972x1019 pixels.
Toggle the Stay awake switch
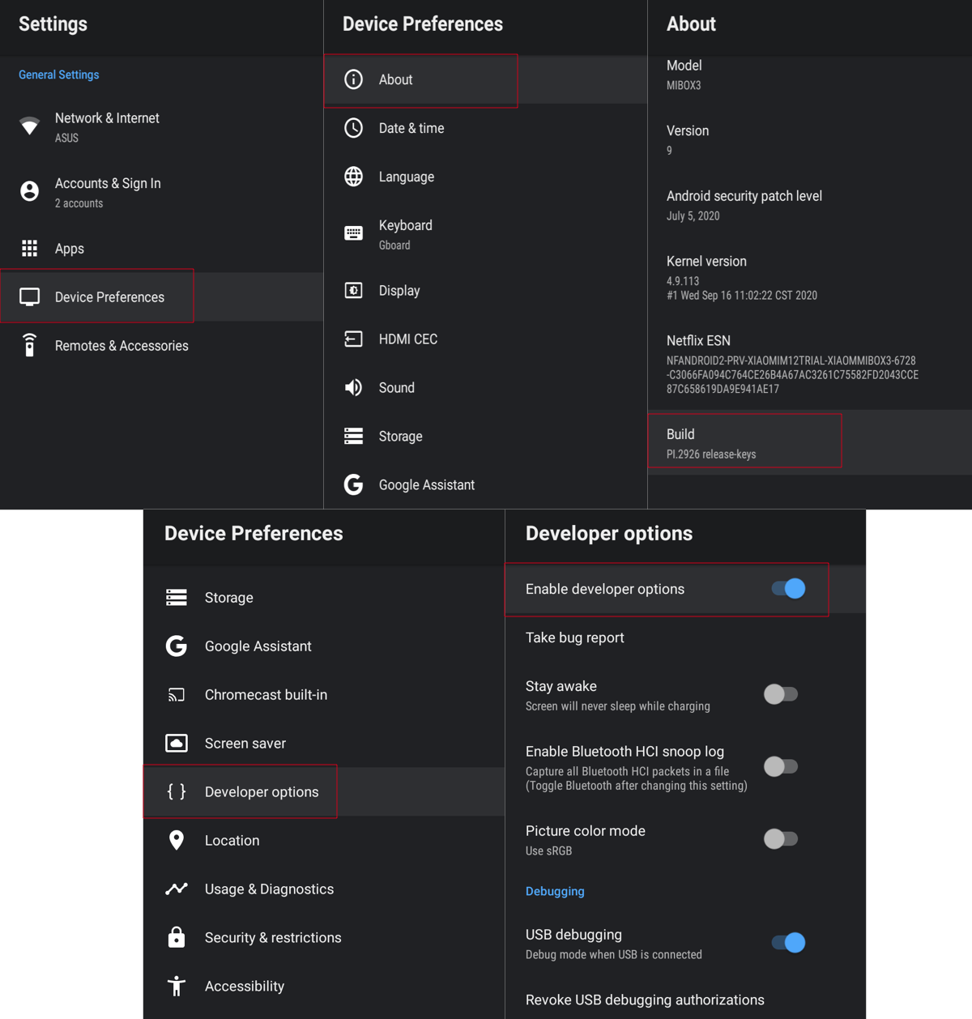click(781, 694)
